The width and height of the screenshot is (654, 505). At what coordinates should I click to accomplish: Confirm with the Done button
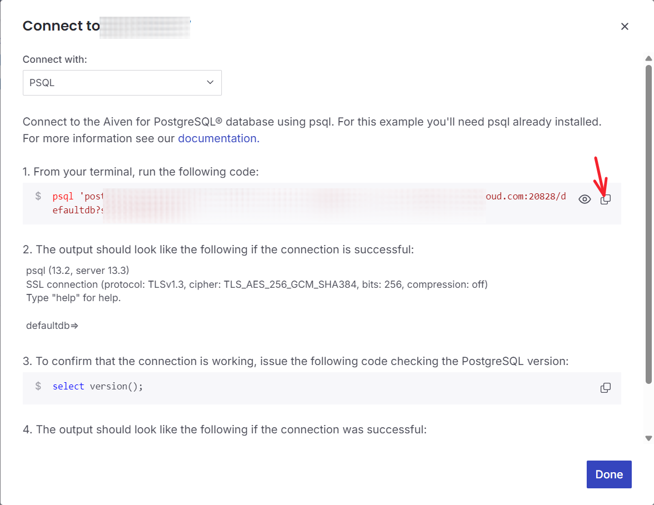tap(609, 474)
